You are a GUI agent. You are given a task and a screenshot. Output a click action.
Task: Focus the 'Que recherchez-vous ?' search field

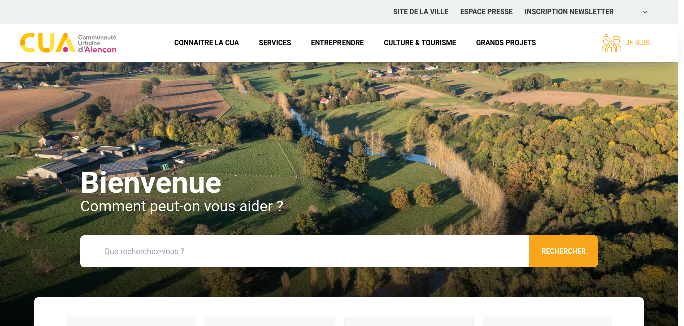pyautogui.click(x=304, y=251)
